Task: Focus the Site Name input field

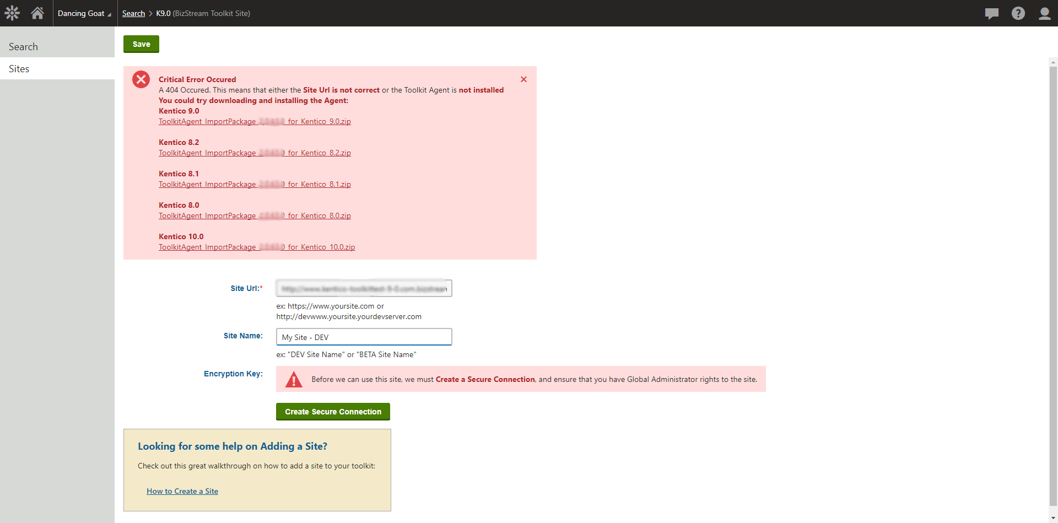Action: tap(364, 337)
